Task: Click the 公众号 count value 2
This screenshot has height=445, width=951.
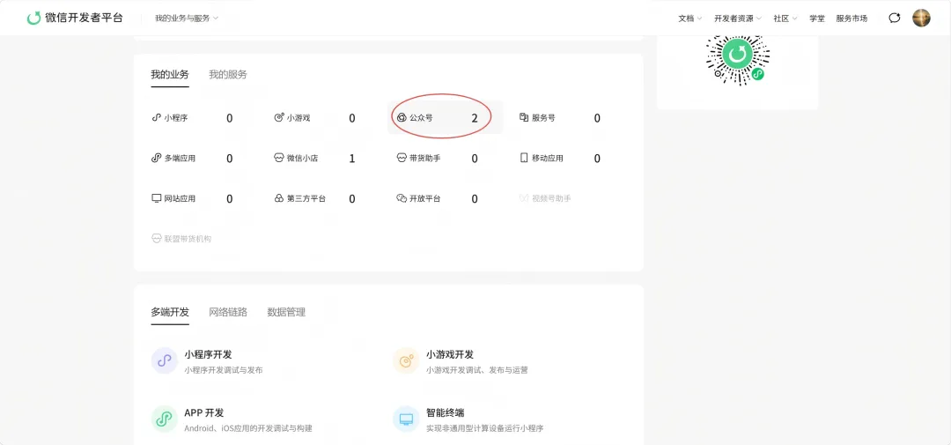Action: [475, 118]
